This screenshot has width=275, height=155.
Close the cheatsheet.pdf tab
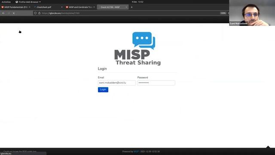62,7
